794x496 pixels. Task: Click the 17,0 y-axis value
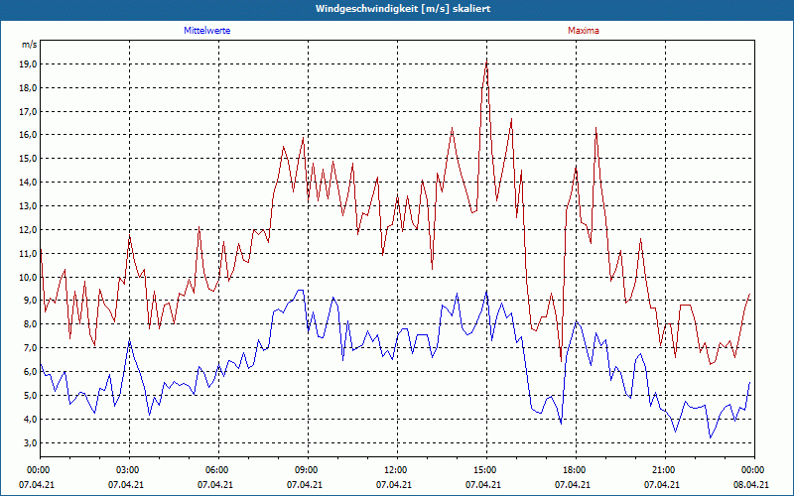click(29, 111)
